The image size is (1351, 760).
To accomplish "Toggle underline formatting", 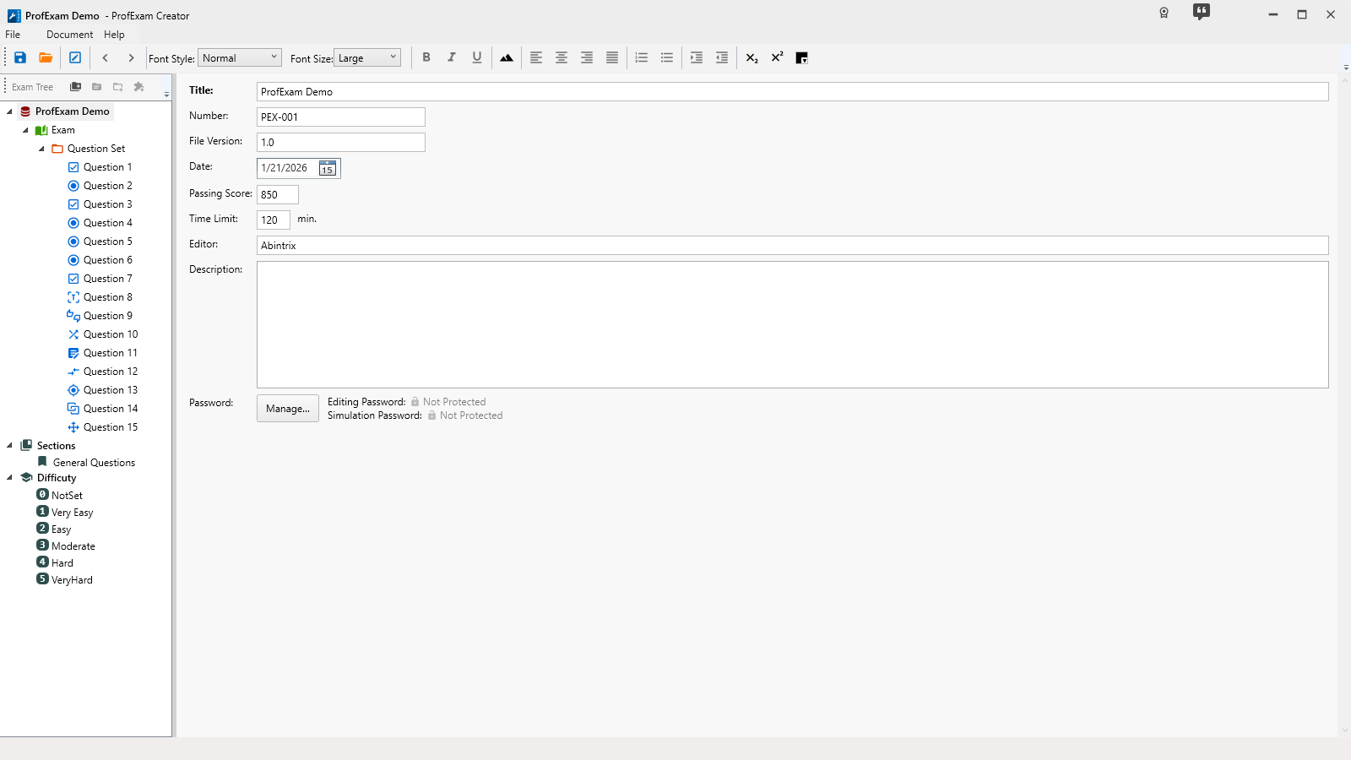I will click(477, 57).
